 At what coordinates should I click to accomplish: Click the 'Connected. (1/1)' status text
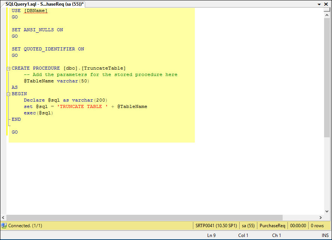point(25,226)
